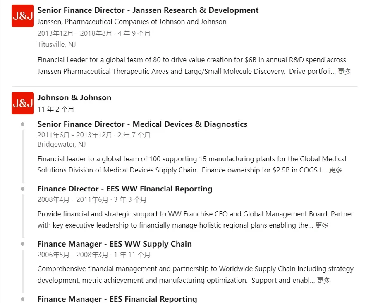Click the bullet next to EES Financial Reporting manager
Screen dimensions: 366x303
(23, 299)
